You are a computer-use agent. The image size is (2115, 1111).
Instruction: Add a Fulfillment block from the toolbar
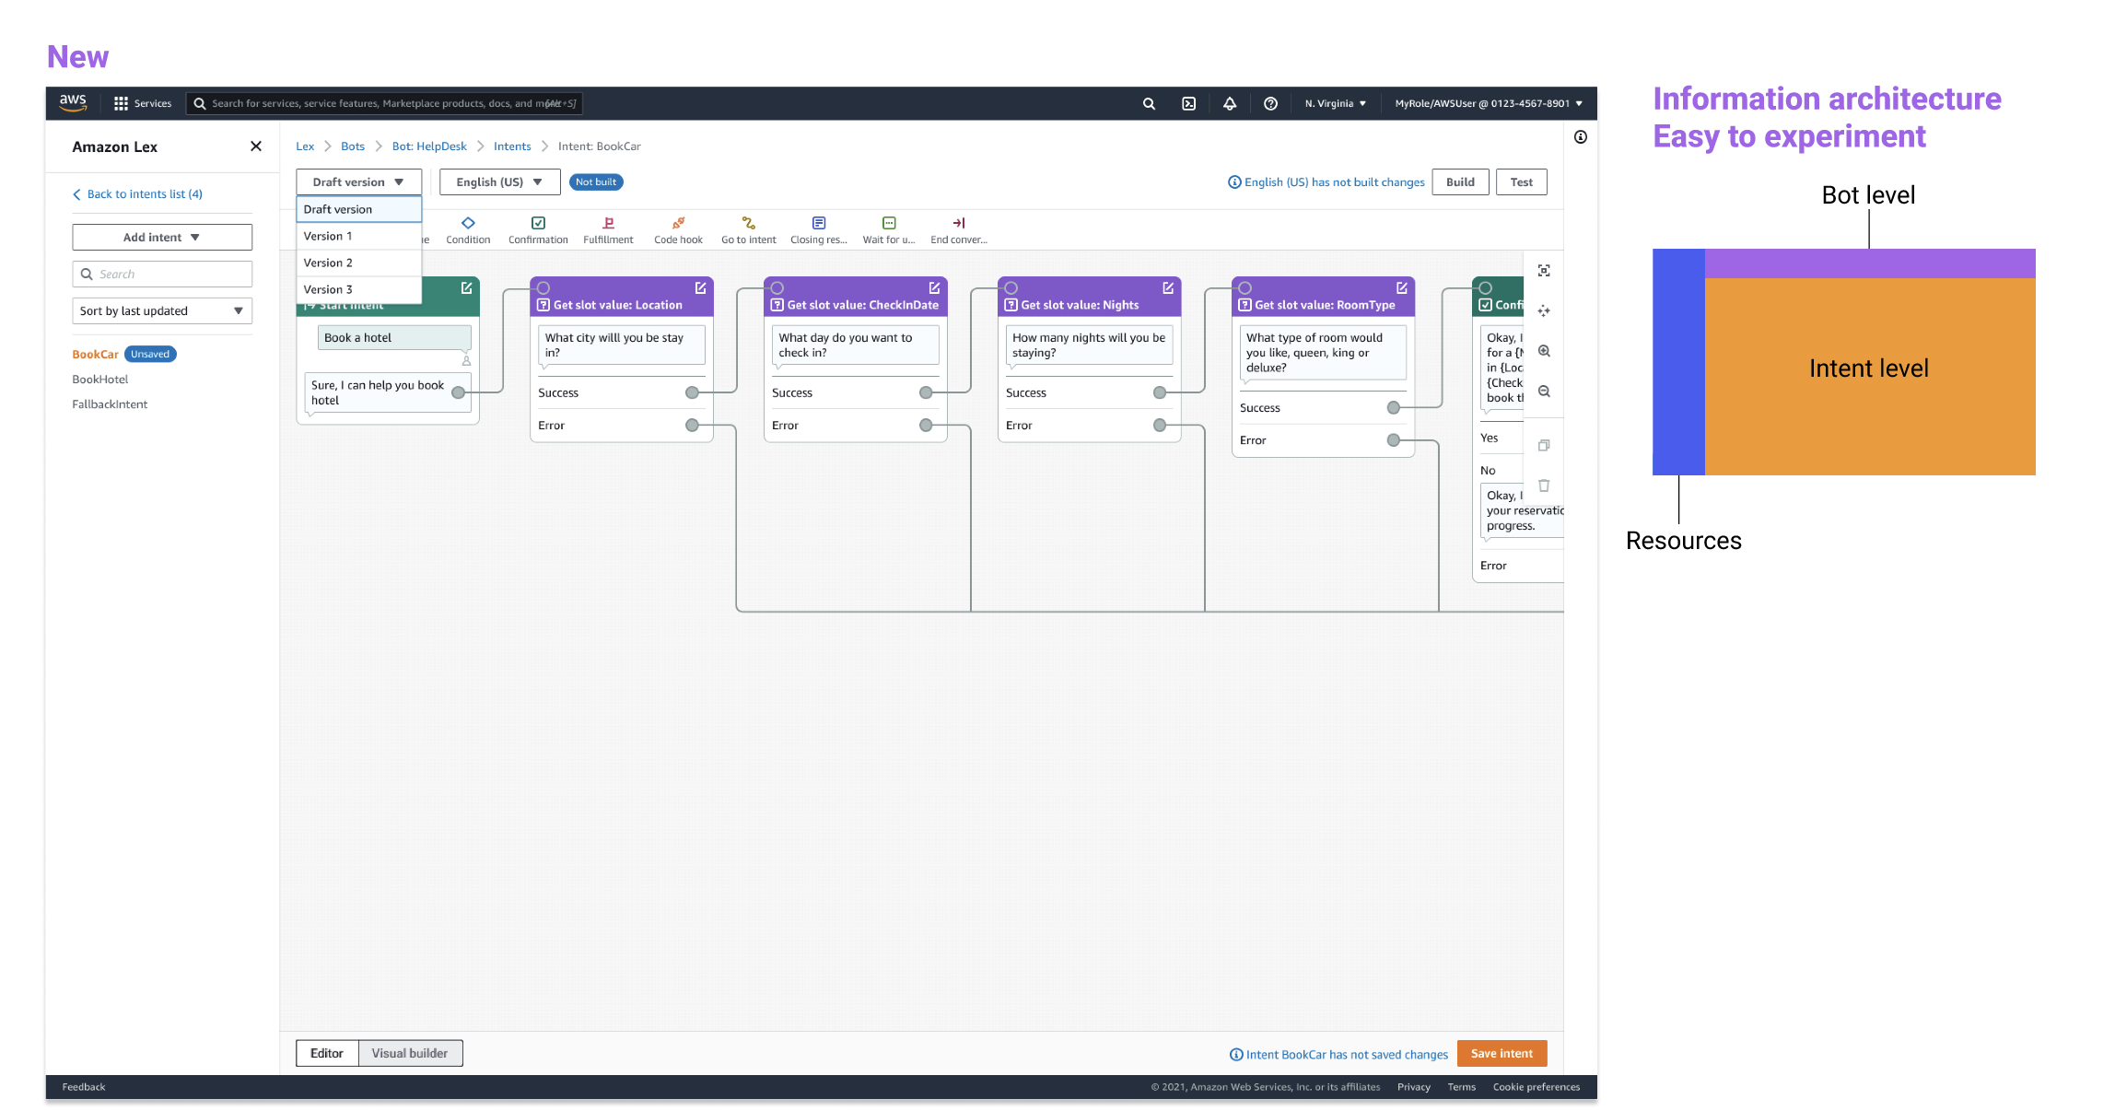pos(608,230)
